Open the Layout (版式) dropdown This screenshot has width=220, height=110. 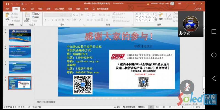click(x=37, y=14)
